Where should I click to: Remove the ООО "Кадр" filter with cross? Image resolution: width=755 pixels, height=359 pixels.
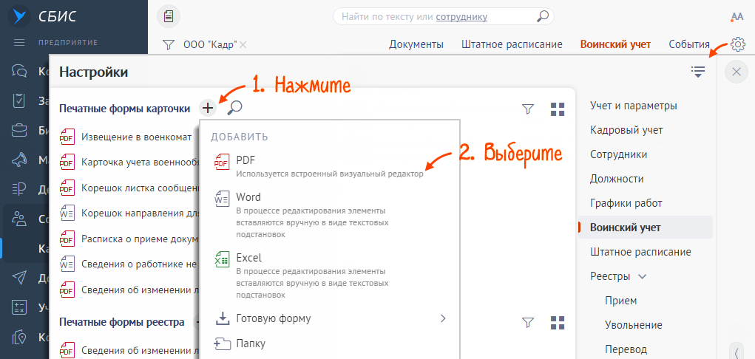click(x=243, y=45)
